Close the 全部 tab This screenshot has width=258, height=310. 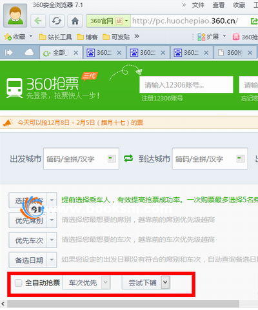(76, 53)
